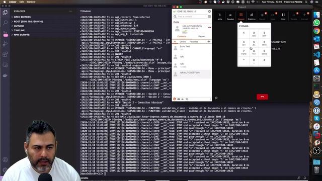Switch to the Recent tab in Zoiper

click(x=202, y=37)
